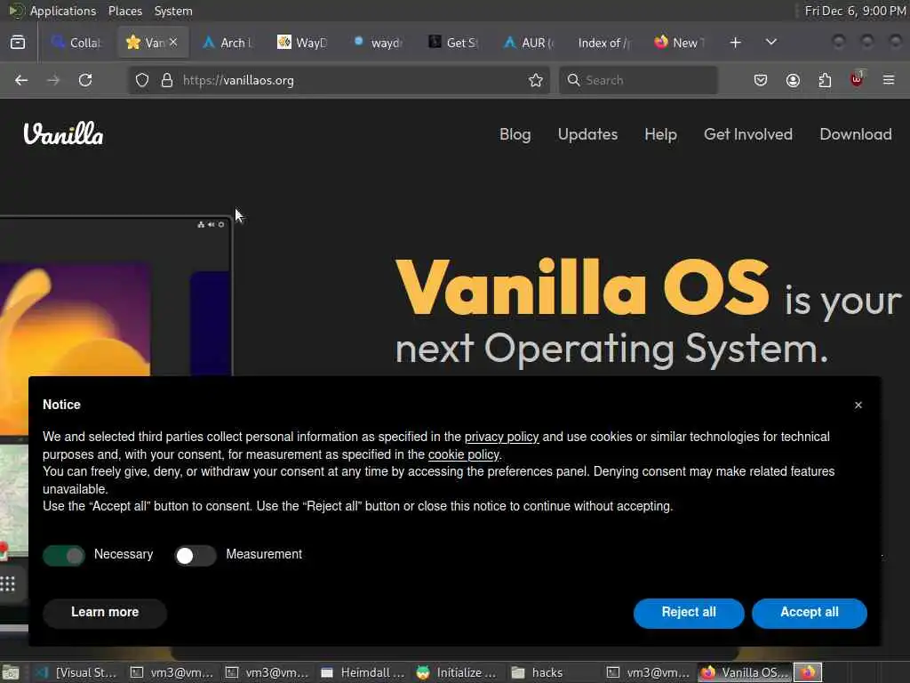The width and height of the screenshot is (910, 683).
Task: Switch to the WayD tab
Action: (x=302, y=43)
